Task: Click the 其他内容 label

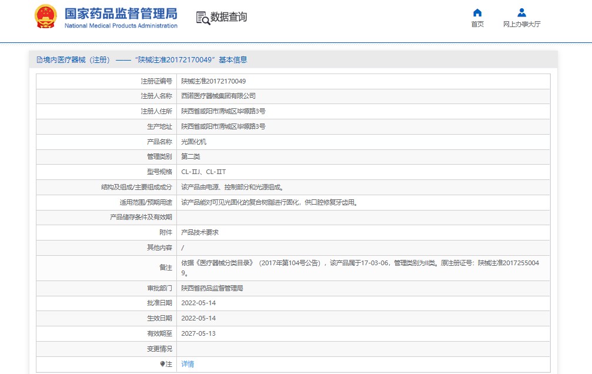Action: click(159, 248)
